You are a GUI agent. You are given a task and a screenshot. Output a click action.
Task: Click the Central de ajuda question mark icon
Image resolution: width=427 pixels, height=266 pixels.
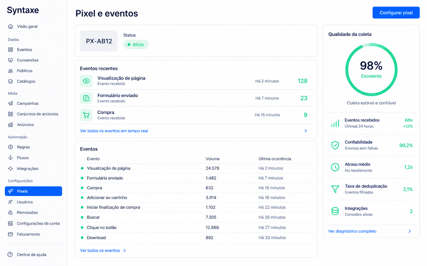(x=10, y=255)
